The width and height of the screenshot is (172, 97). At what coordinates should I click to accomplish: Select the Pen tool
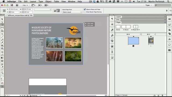click(2, 40)
